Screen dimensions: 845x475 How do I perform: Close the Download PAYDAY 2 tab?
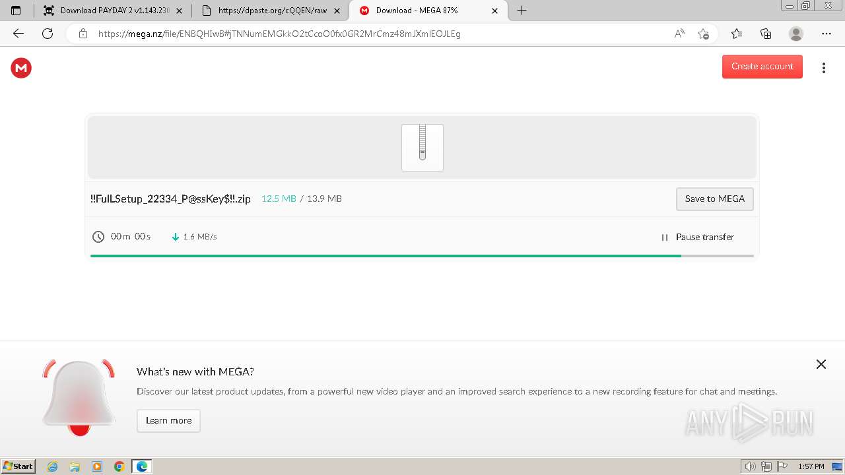click(180, 11)
